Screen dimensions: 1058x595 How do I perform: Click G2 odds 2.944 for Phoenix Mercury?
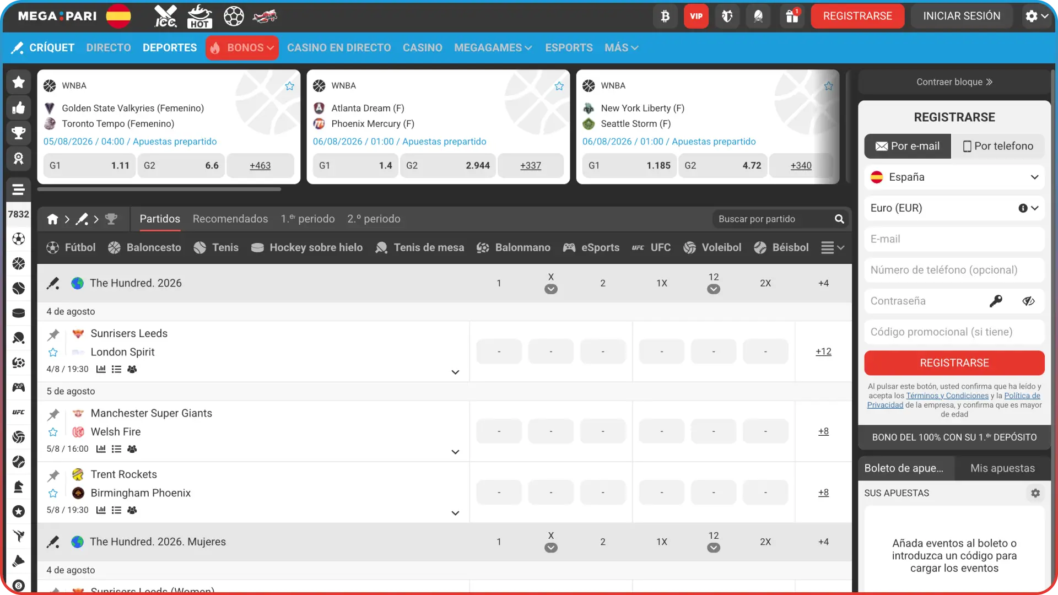448,165
